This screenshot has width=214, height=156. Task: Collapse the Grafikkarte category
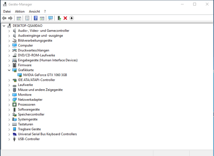point(9,70)
